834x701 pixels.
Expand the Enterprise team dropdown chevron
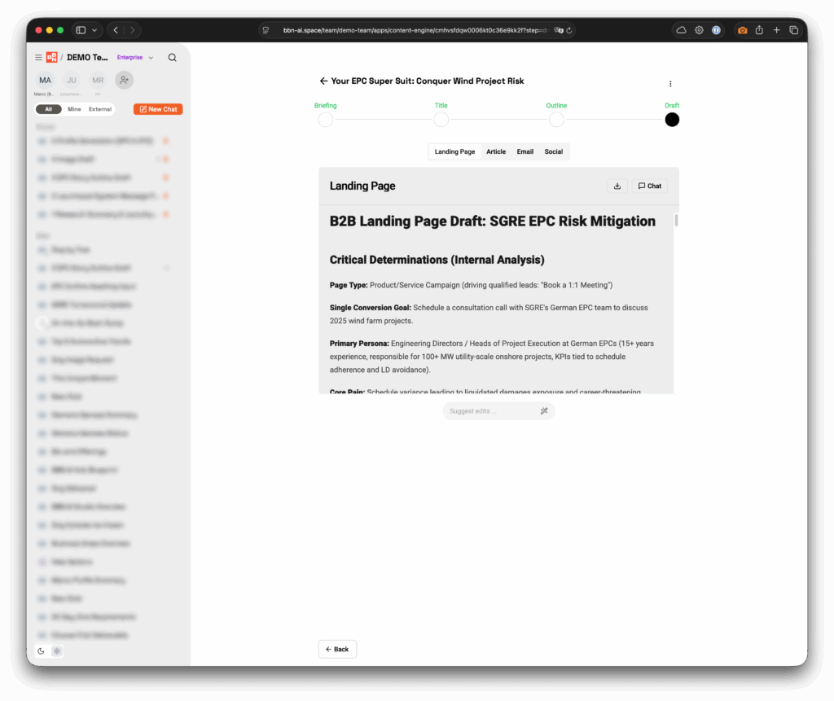tap(151, 58)
